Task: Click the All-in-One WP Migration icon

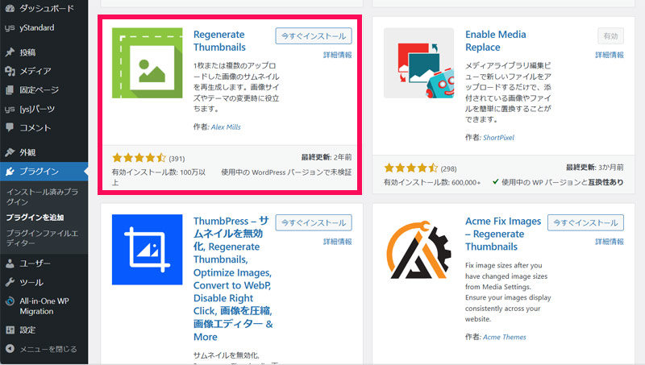Action: 10,301
